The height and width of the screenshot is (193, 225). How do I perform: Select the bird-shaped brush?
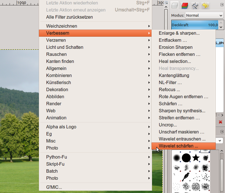point(186,177)
